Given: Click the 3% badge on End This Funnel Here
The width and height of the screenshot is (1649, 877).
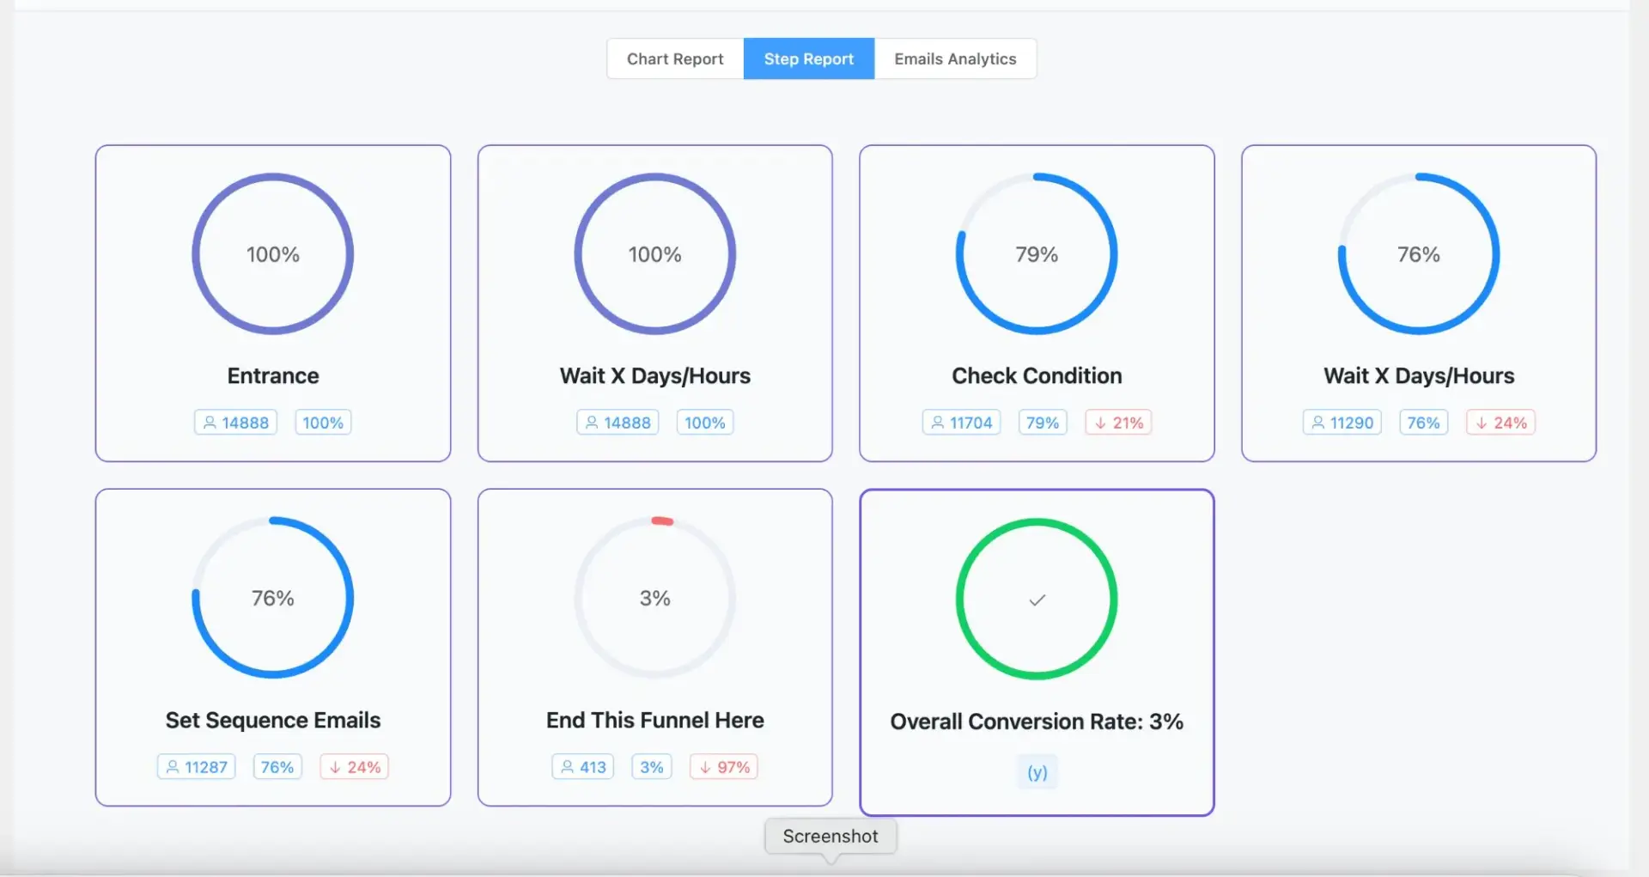Looking at the screenshot, I should [x=651, y=766].
